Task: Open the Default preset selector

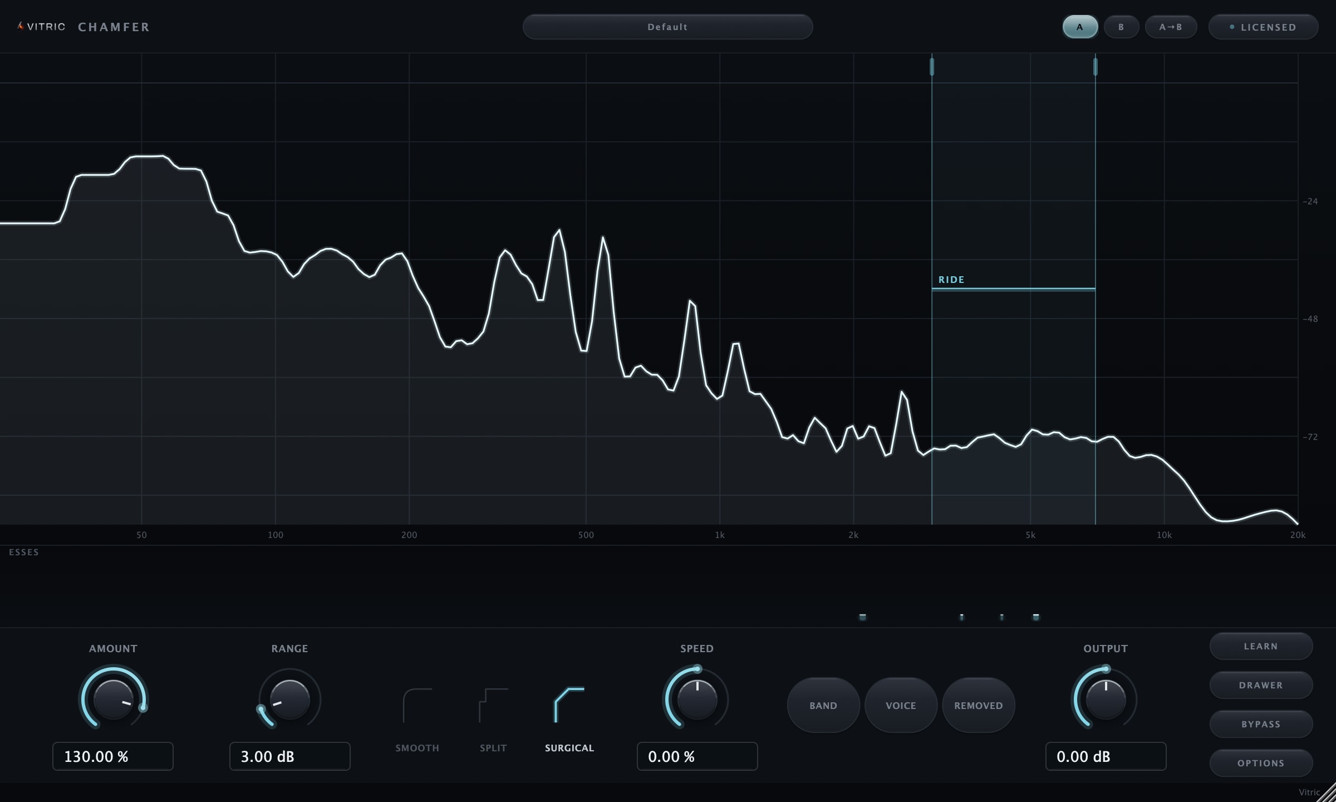Action: (667, 27)
